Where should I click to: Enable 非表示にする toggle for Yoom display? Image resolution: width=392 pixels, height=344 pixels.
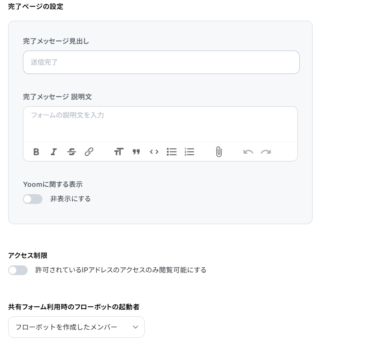pos(33,199)
